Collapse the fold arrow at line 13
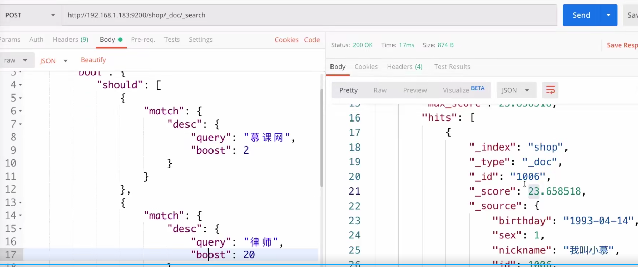638x267 pixels. 20,203
